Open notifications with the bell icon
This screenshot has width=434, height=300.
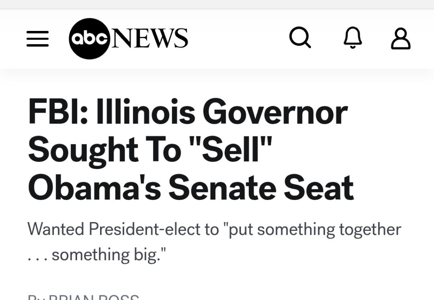tap(353, 39)
